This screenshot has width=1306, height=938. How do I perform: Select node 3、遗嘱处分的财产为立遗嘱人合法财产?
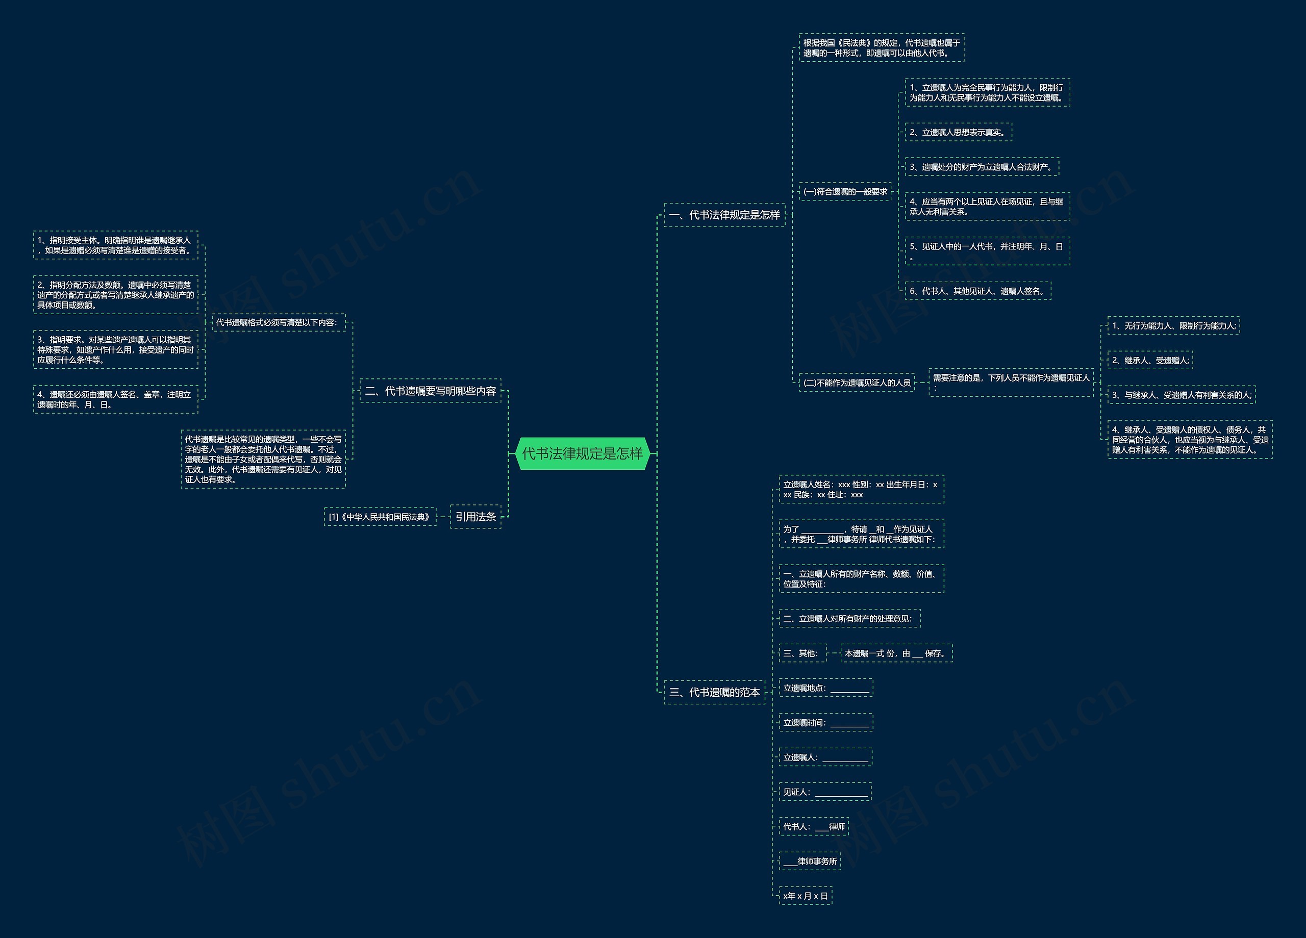[982, 167]
